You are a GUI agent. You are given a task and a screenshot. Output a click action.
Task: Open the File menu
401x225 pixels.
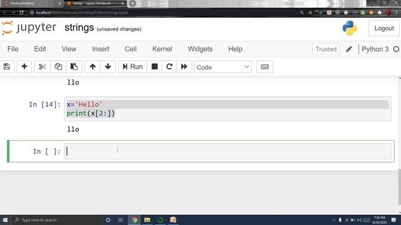13,49
